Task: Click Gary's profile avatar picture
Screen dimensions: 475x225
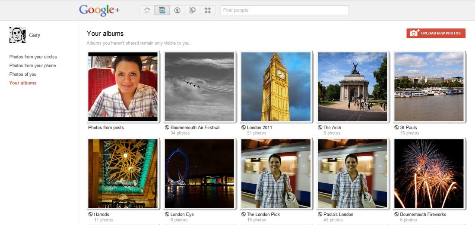Action: click(x=17, y=35)
